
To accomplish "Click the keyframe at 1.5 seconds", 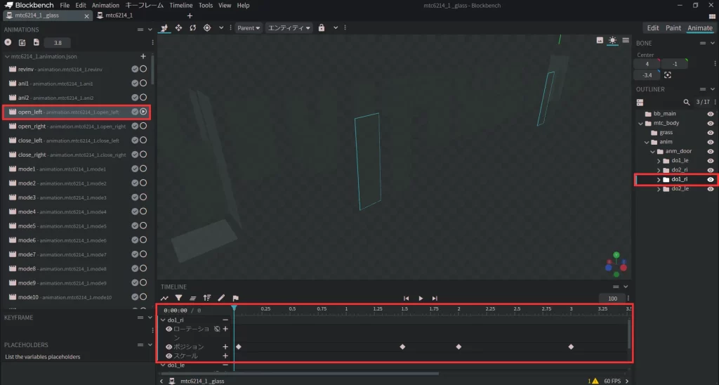I will click(x=402, y=347).
